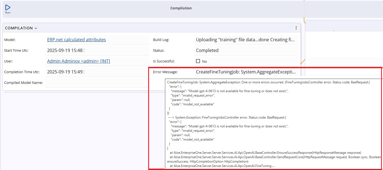Select the Status field showing Completed
This screenshot has height=170, width=383.
(x=245, y=50)
